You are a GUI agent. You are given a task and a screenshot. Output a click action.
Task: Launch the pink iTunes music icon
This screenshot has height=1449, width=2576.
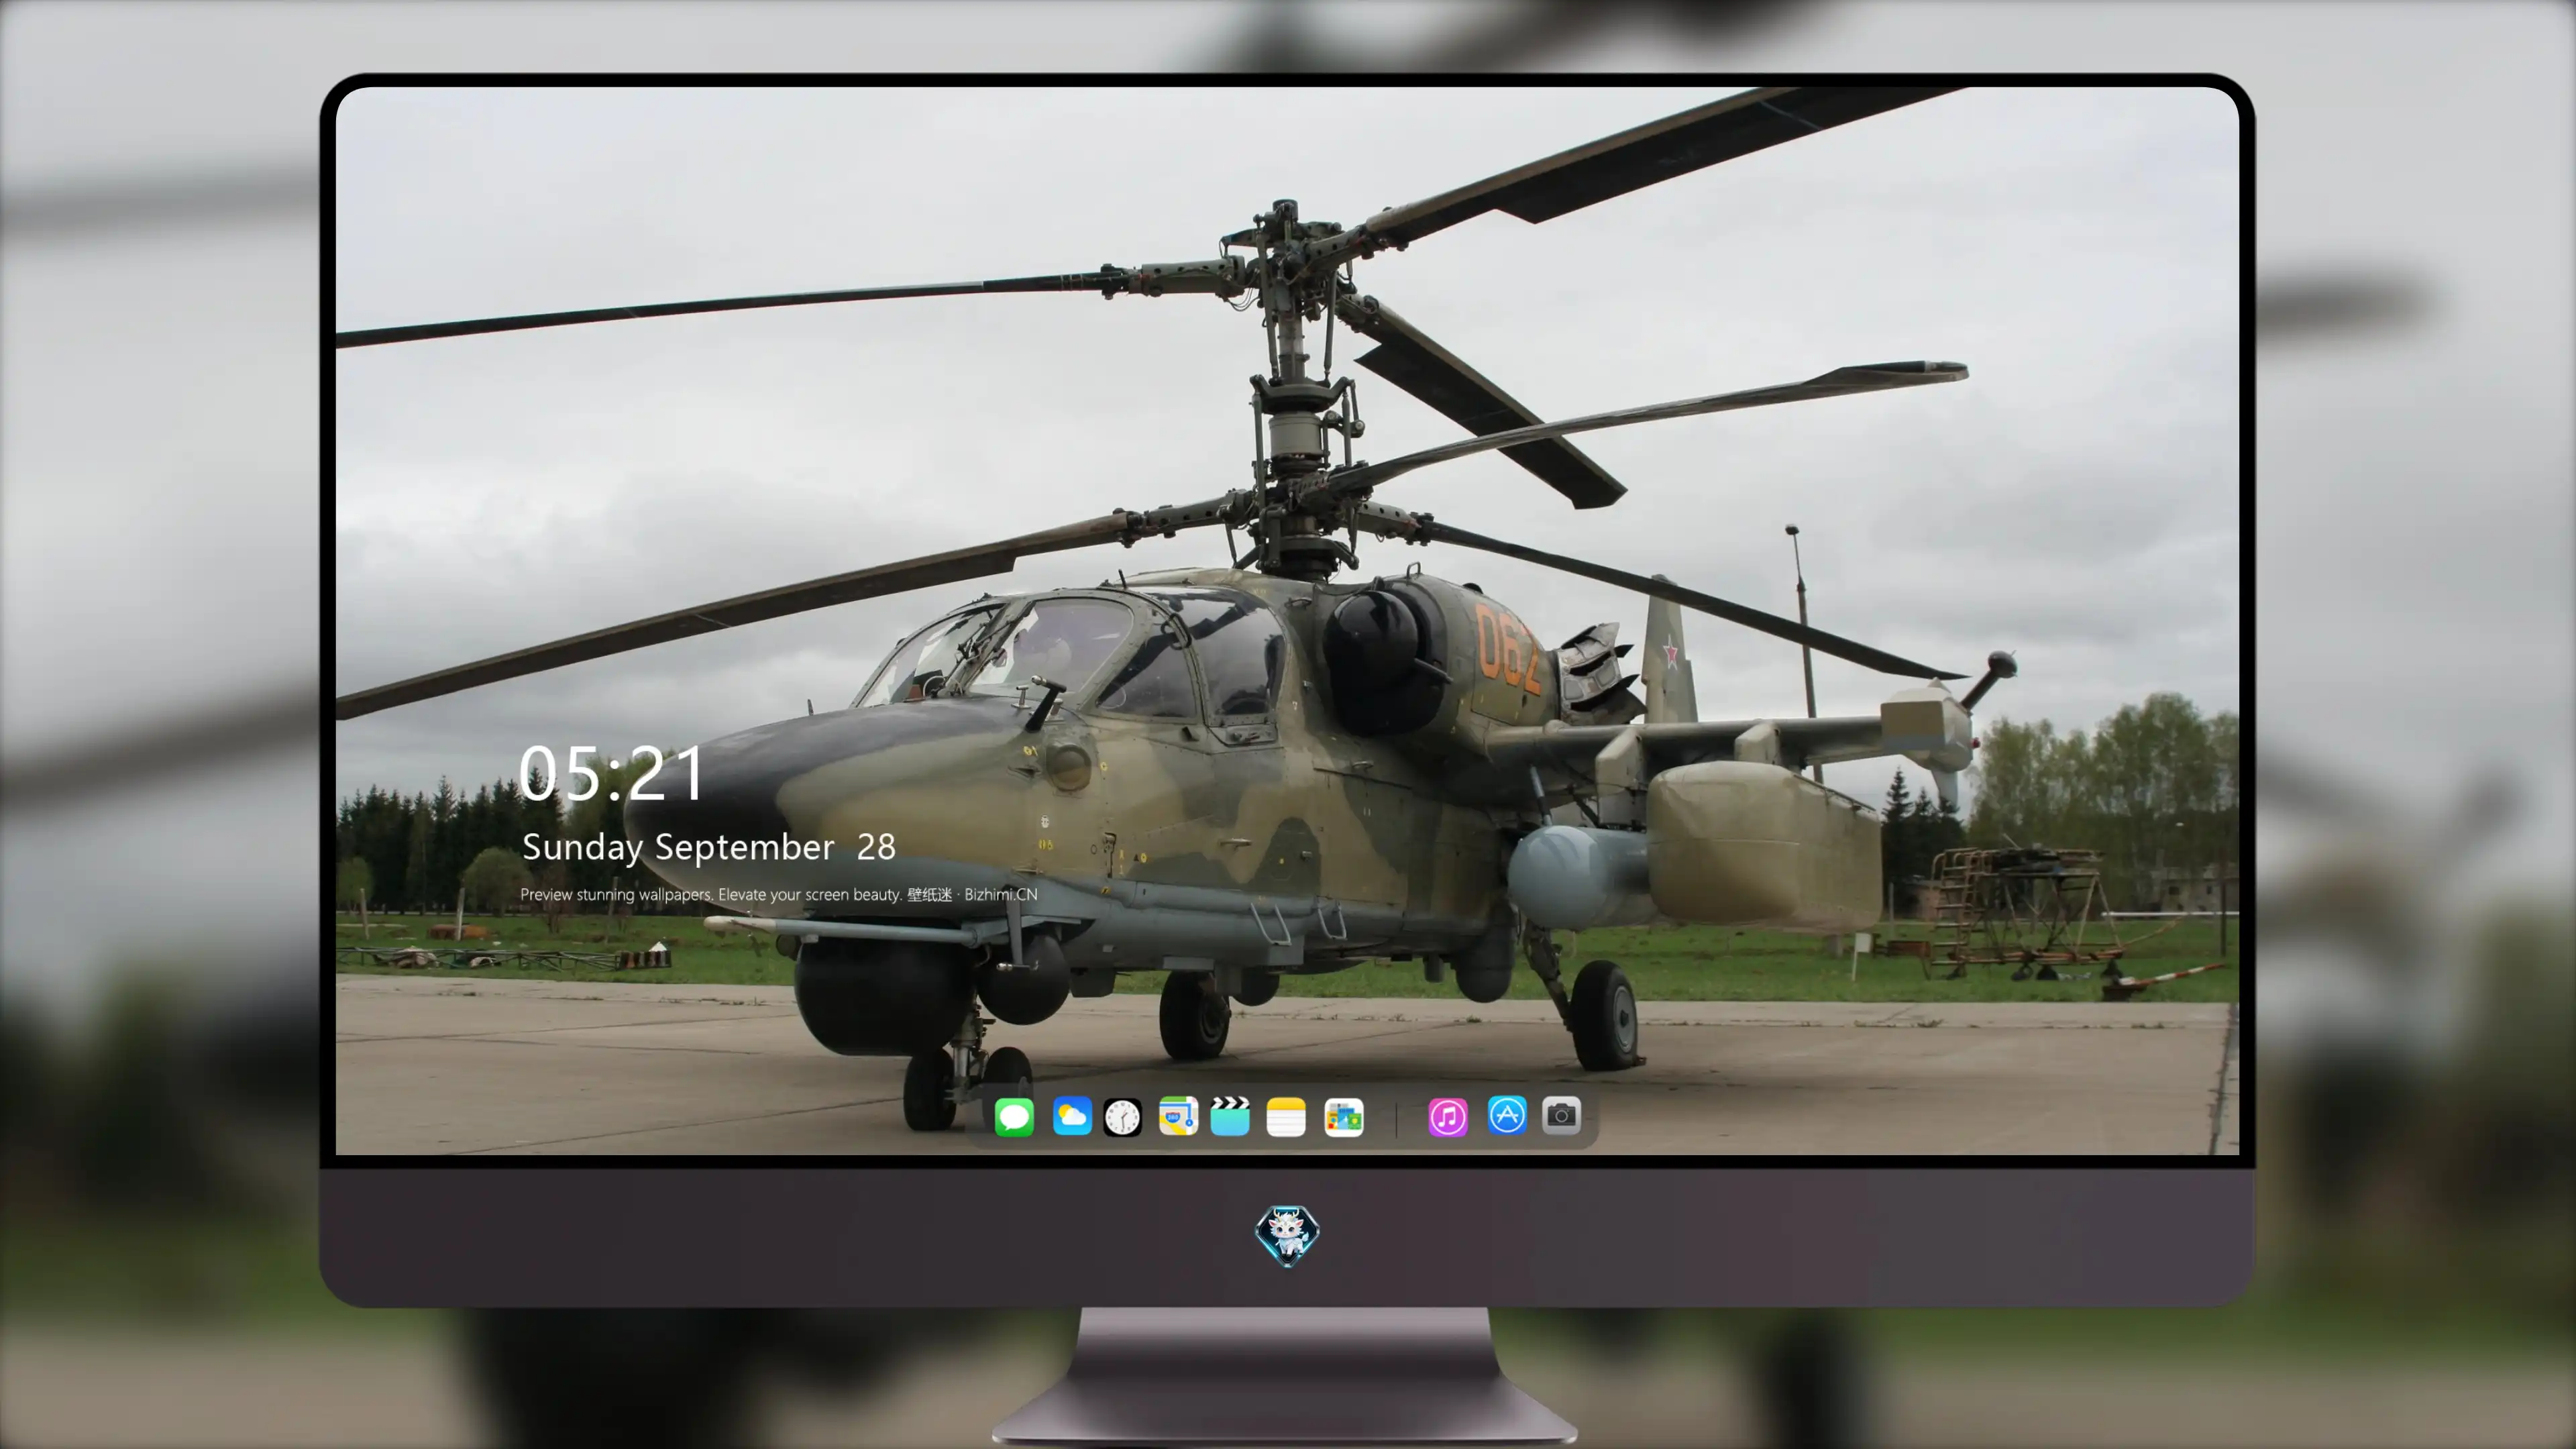pyautogui.click(x=1448, y=1117)
